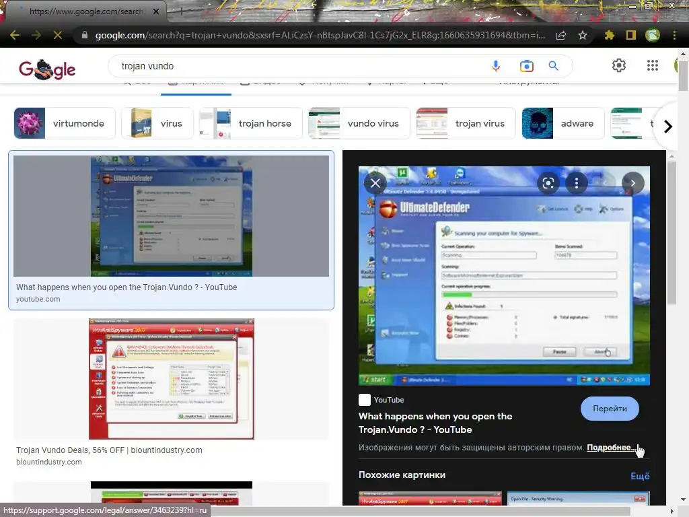Bookmark this page with the star

(583, 35)
